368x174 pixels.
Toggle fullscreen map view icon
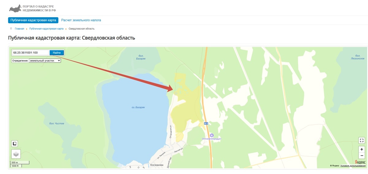tap(362, 141)
